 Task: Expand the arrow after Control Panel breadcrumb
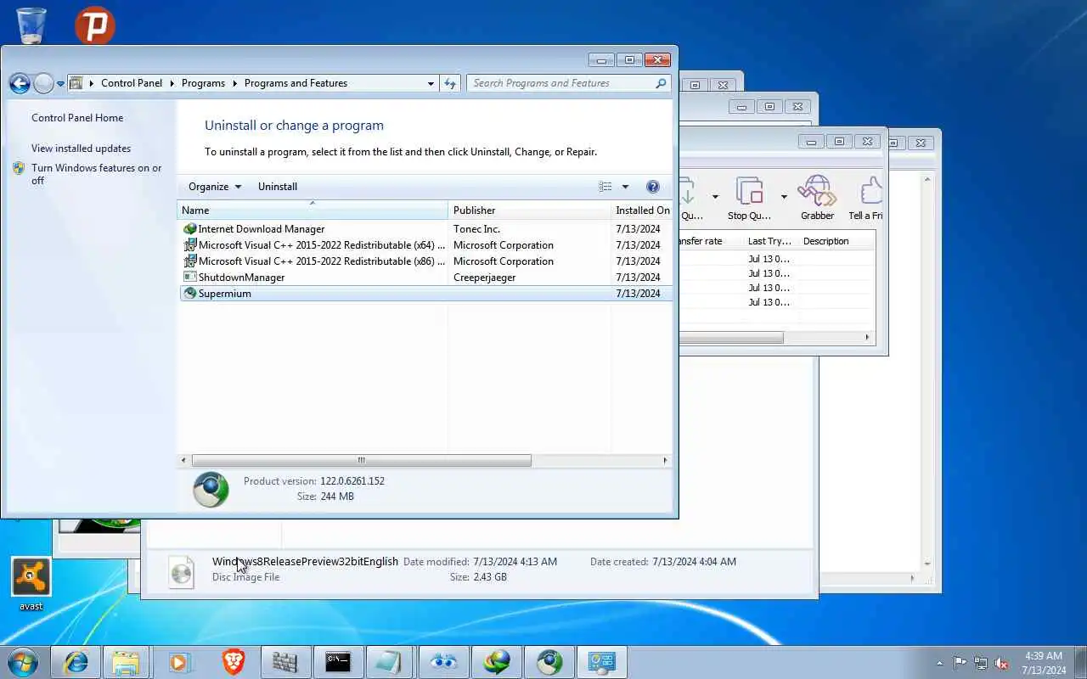(x=171, y=83)
